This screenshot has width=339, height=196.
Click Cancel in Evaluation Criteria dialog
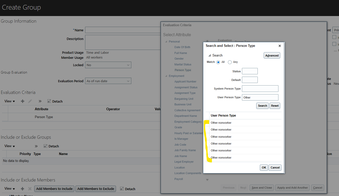(318, 188)
